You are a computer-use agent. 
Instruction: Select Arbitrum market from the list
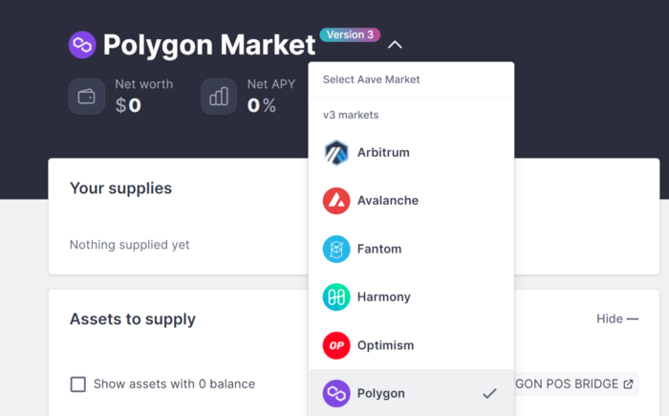point(411,152)
